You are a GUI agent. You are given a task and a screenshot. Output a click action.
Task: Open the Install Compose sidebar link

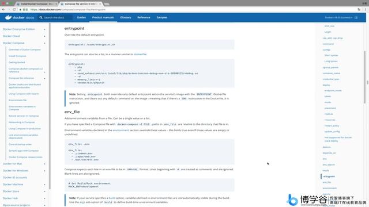(x=17, y=56)
